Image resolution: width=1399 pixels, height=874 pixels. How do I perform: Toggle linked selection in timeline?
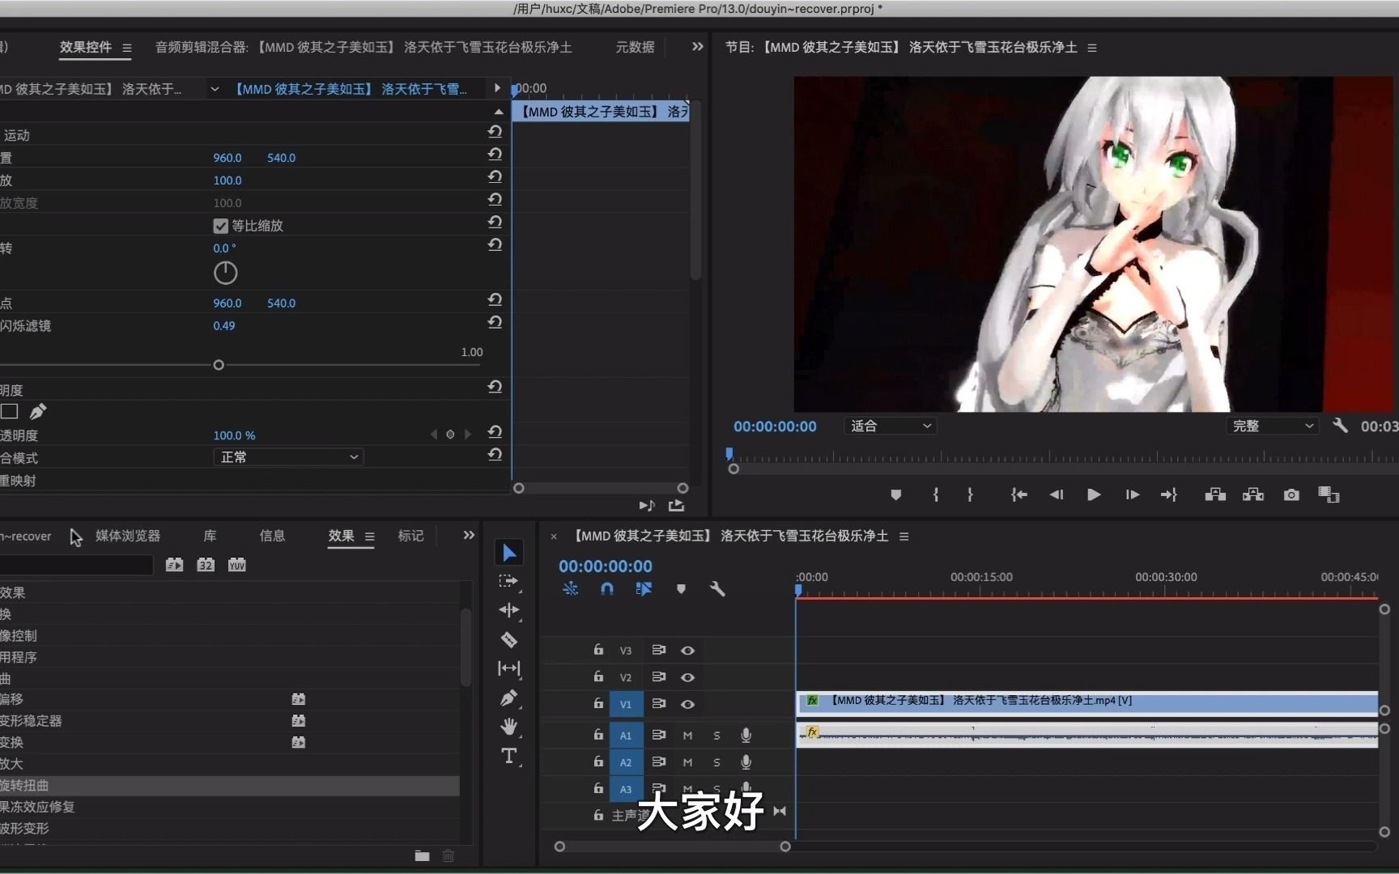click(644, 589)
